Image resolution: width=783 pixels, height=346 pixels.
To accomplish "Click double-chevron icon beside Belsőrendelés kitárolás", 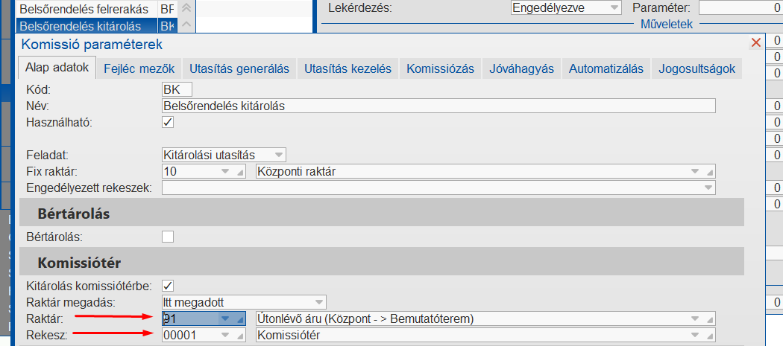I will click(186, 26).
